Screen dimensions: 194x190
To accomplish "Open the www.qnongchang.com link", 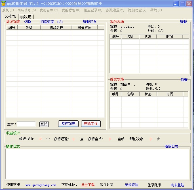I will coord(41,185).
